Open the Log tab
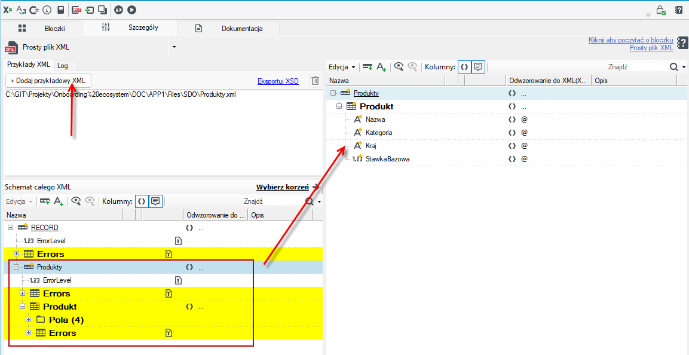Image resolution: width=689 pixels, height=355 pixels. coord(63,66)
